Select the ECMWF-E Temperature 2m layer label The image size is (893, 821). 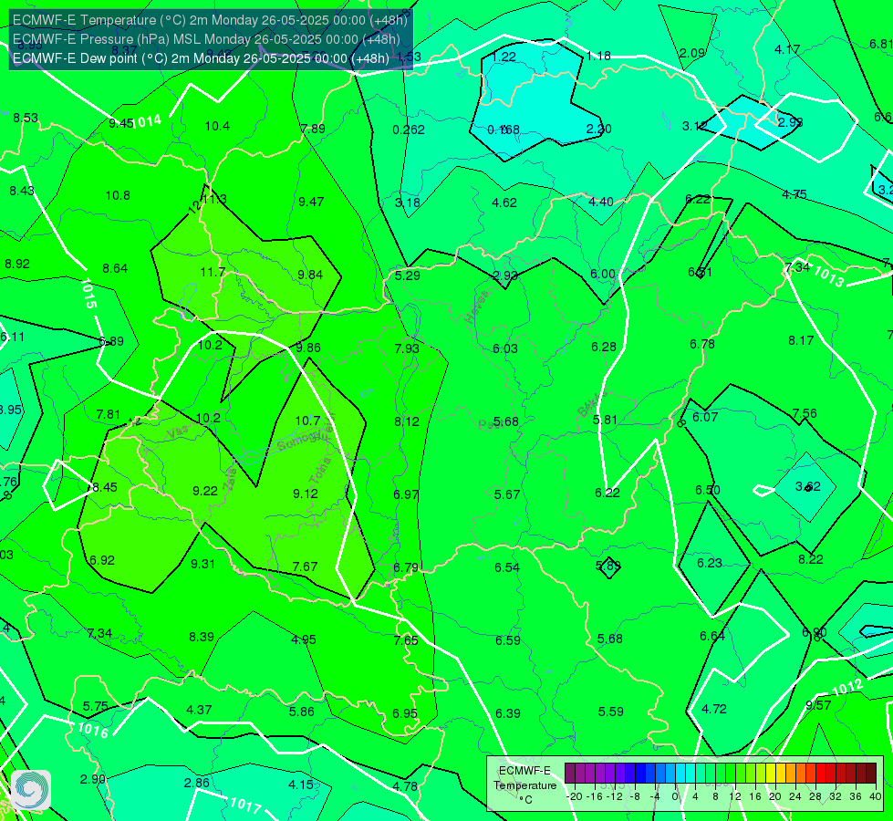[210, 20]
